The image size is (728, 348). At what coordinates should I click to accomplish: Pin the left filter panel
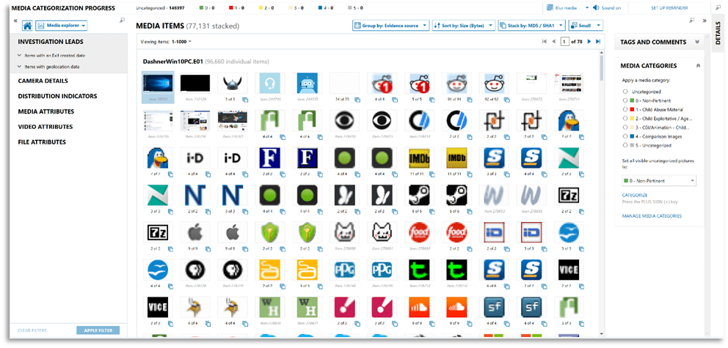(122, 21)
